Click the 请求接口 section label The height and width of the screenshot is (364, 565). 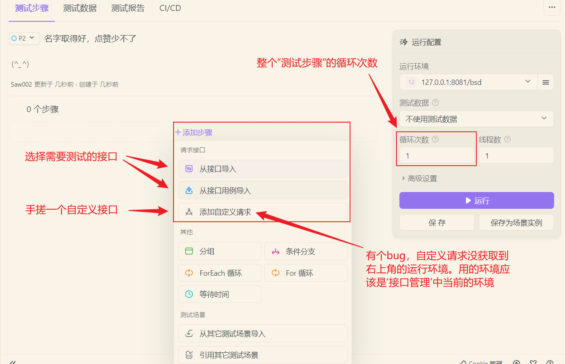[193, 150]
